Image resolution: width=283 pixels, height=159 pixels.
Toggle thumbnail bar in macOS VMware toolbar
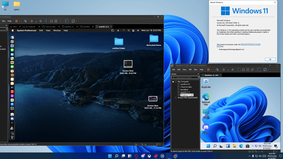(x=51, y=21)
